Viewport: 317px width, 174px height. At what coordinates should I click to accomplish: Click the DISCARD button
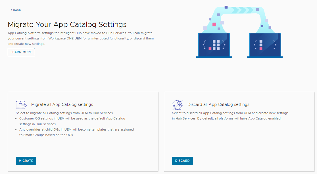[x=182, y=161]
